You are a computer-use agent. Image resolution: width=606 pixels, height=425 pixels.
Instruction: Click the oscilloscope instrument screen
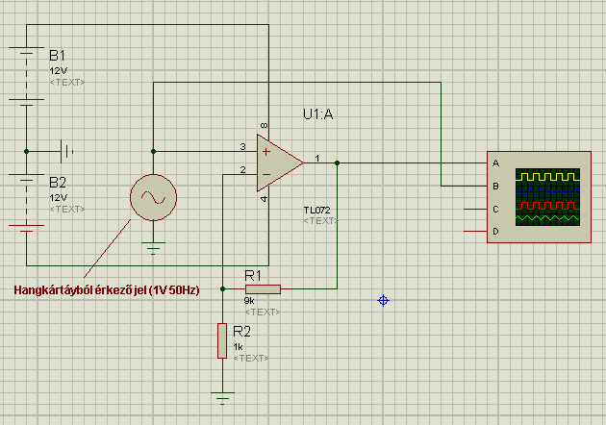tap(547, 197)
